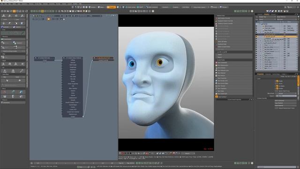The width and height of the screenshot is (300, 169).
Task: Toggle the Enable checkbox in Properties
Action: (277, 81)
